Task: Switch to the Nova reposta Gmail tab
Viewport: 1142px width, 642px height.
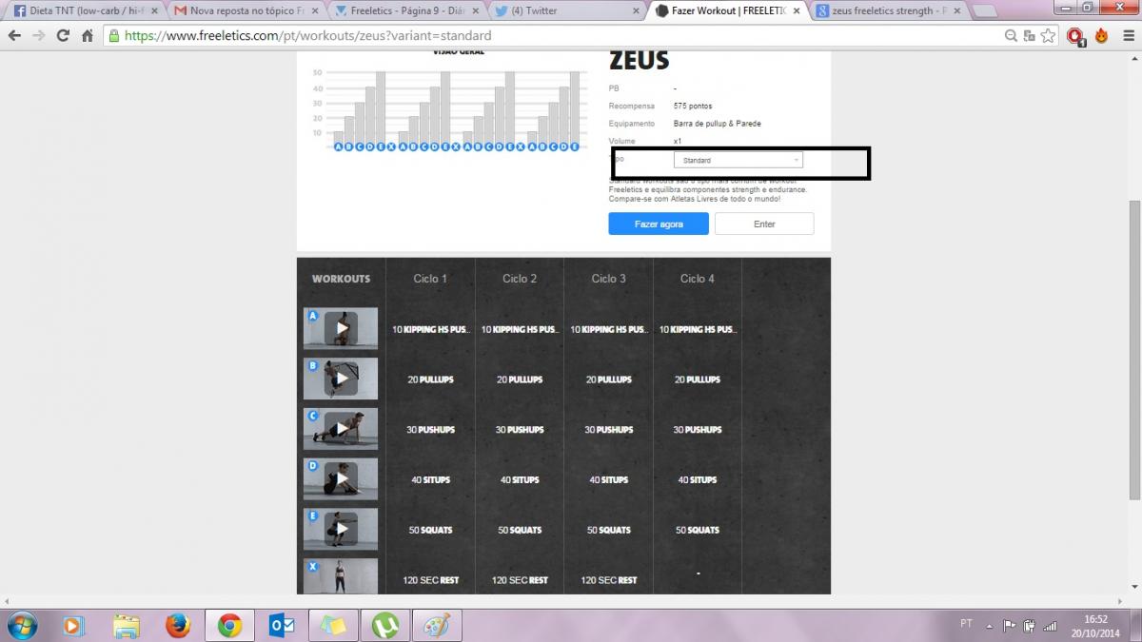Action: (x=246, y=10)
